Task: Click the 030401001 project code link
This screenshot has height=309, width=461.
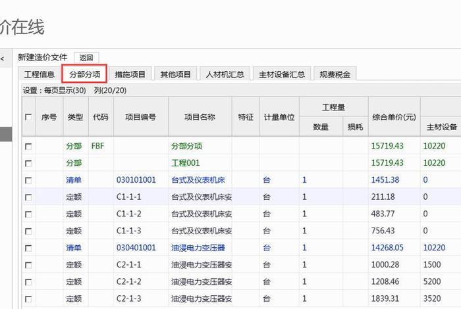Action: coord(136,248)
